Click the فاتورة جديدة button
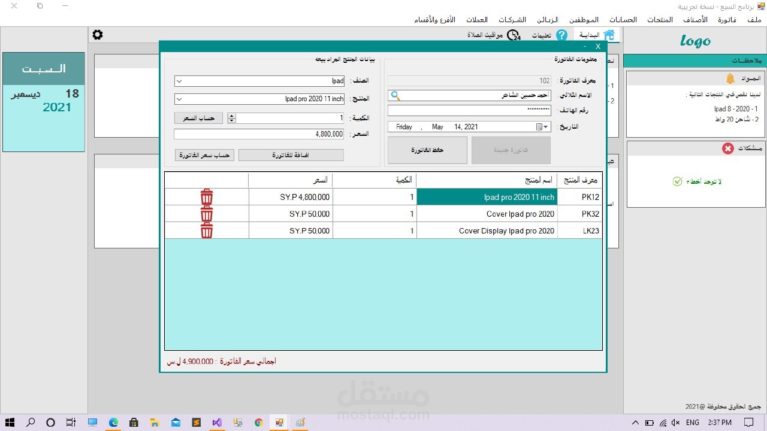The image size is (767, 431). point(511,150)
